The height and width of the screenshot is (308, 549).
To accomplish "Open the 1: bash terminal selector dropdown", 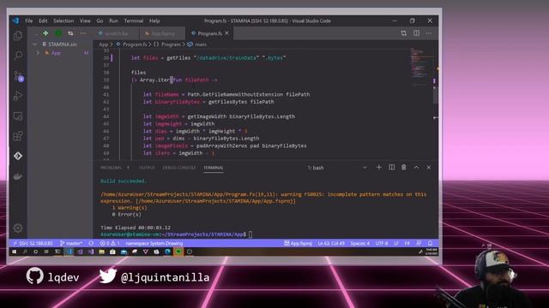I will tap(336, 168).
